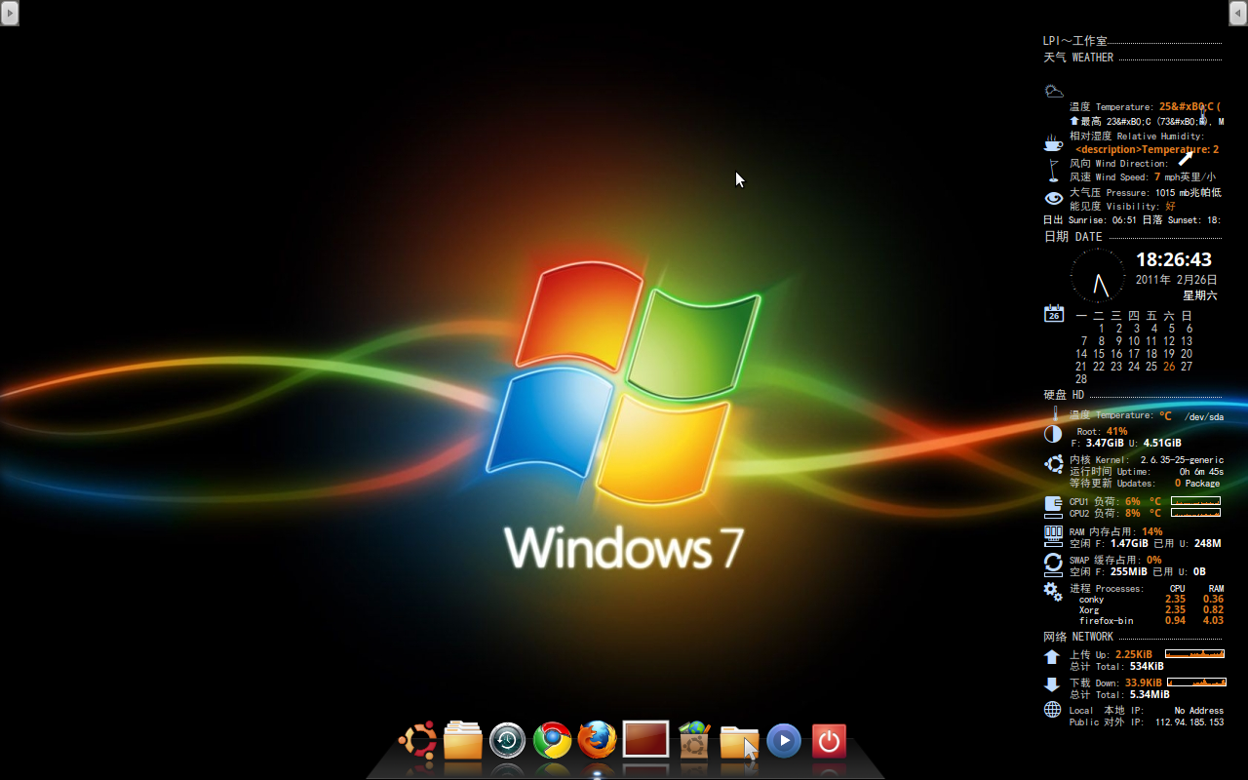
Task: Click the upload arrow icon
Action: click(1052, 657)
